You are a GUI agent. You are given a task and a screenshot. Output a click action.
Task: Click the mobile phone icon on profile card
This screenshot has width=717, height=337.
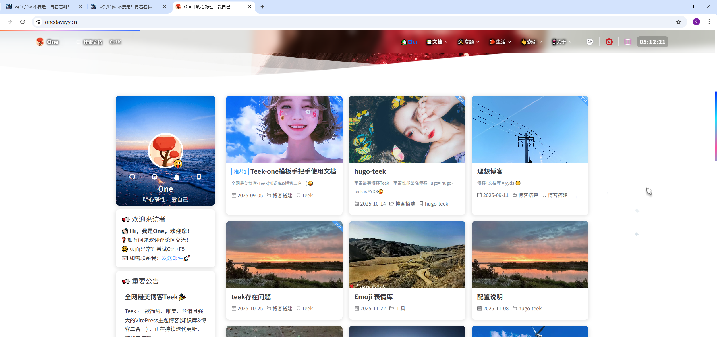(199, 177)
